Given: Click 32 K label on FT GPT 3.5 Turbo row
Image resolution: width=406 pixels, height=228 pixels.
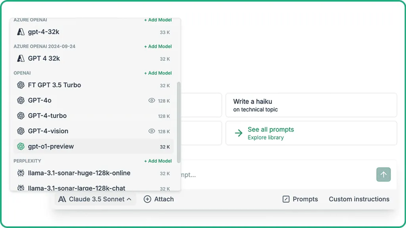Looking at the screenshot, I should [x=165, y=86].
